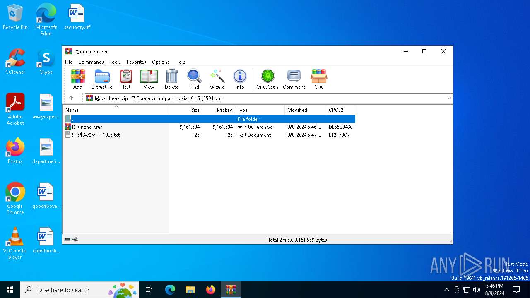
Task: Sort files by Name column
Action: (x=116, y=110)
